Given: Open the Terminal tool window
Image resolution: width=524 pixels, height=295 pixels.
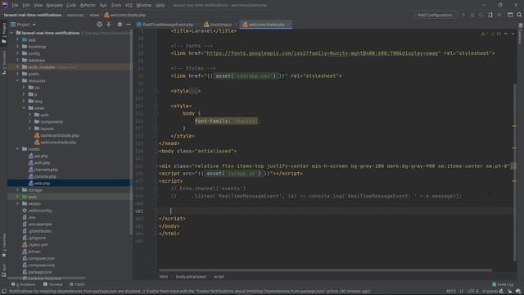Looking at the screenshot, I should click(x=52, y=284).
